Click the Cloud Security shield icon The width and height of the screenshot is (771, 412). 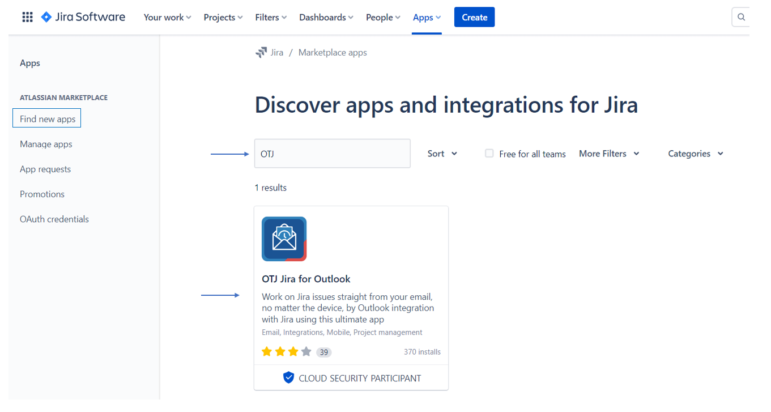pos(288,377)
